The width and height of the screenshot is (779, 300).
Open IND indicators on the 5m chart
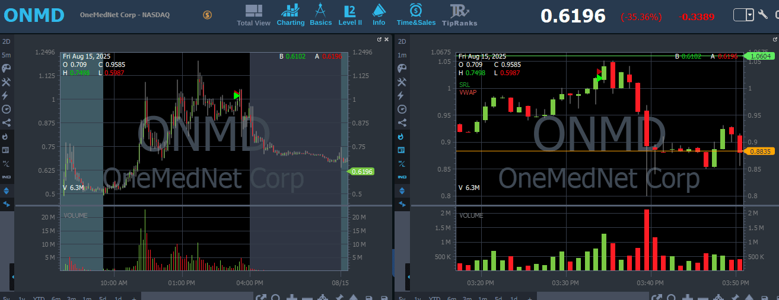pos(7,177)
